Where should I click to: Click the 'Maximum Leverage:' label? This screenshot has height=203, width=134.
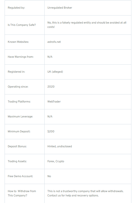coord(20,117)
